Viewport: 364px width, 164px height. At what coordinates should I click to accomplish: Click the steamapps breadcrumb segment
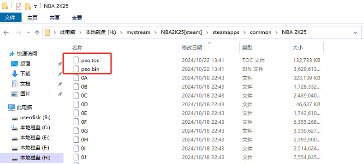click(226, 32)
